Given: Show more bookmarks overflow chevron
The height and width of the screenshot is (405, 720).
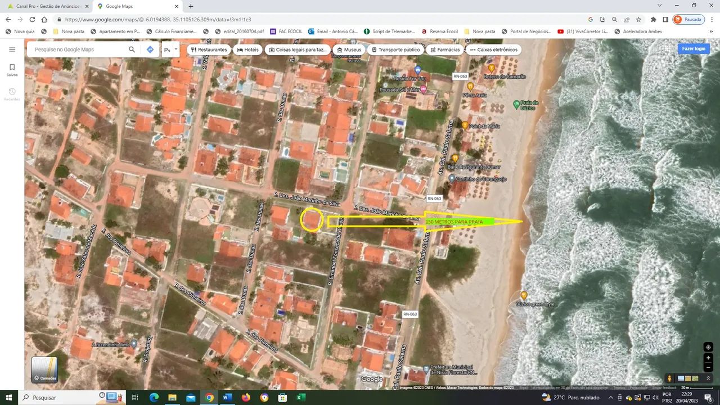Looking at the screenshot, I should pos(712,31).
